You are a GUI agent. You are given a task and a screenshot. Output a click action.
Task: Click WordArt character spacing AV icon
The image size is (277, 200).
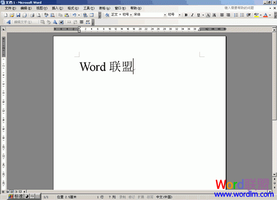(88, 22)
